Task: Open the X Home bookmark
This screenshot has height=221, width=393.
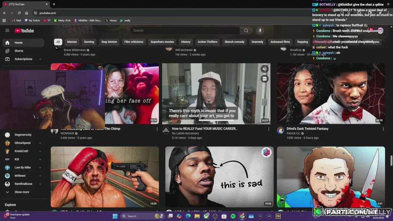Action: pyautogui.click(x=111, y=21)
